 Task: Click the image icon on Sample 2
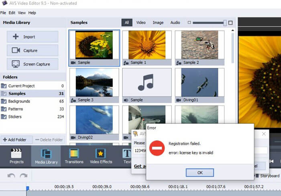[x=179, y=63]
